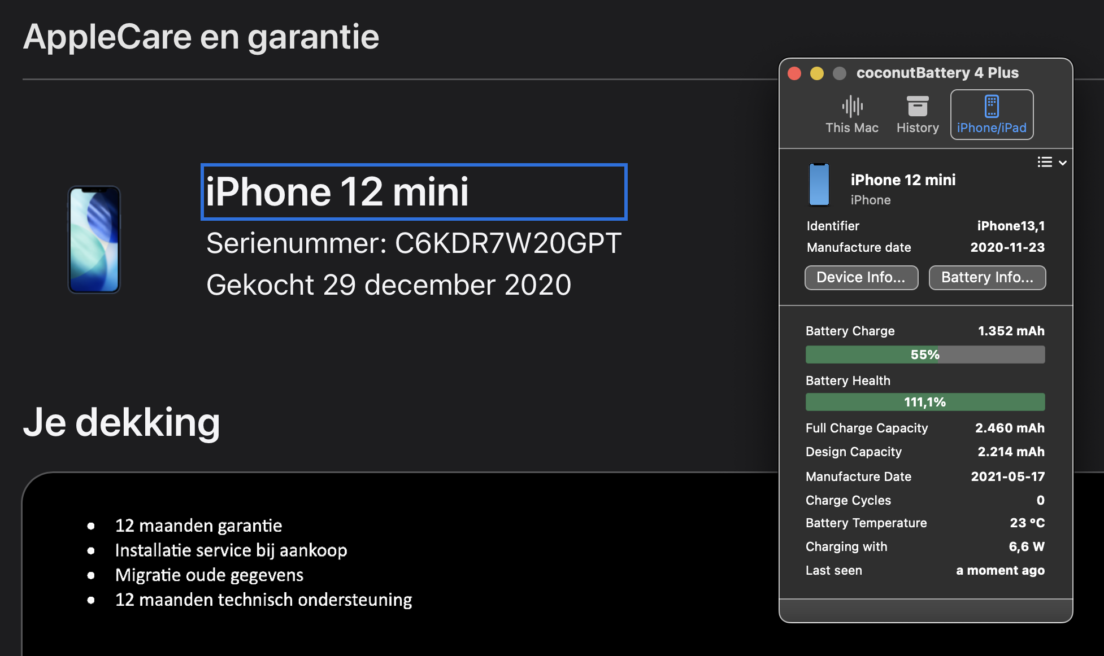
Task: Click the 111,1% battery health bar
Action: point(925,402)
